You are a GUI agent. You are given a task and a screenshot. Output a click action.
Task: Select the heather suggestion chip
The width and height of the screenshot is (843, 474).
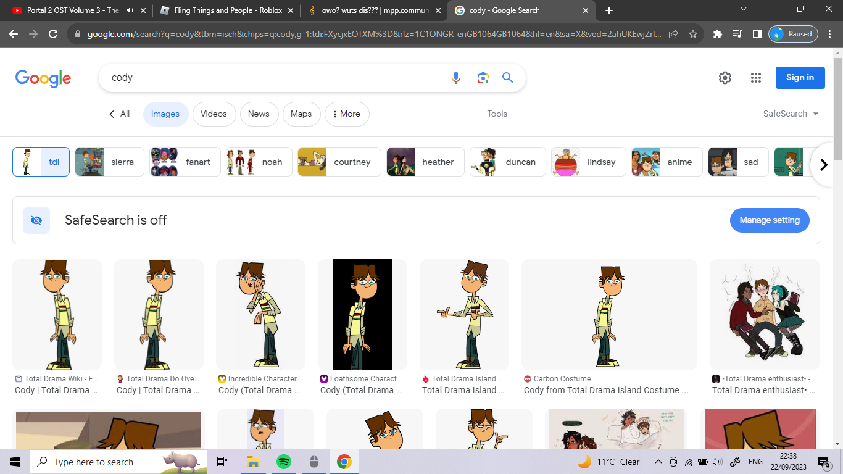click(425, 162)
